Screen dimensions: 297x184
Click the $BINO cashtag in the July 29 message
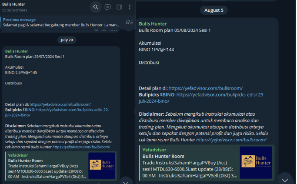[x=29, y=110]
